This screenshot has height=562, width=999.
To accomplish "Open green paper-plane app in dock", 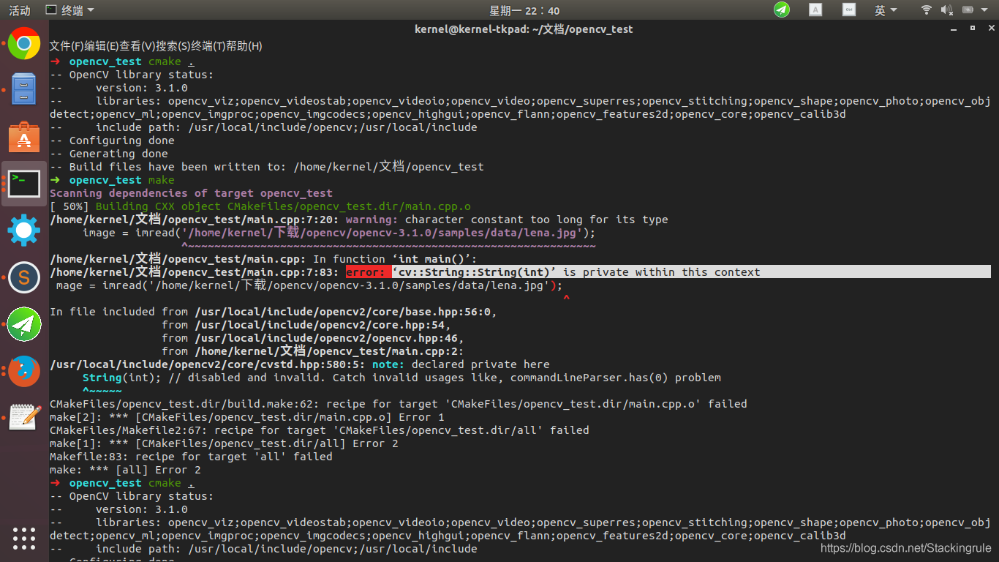I will pyautogui.click(x=24, y=324).
